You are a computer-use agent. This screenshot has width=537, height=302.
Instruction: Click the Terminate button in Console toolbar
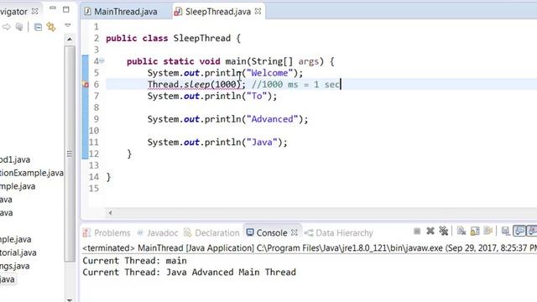coord(417,232)
